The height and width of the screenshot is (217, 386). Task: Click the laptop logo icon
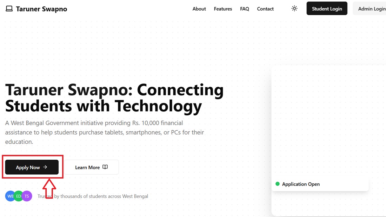[9, 9]
